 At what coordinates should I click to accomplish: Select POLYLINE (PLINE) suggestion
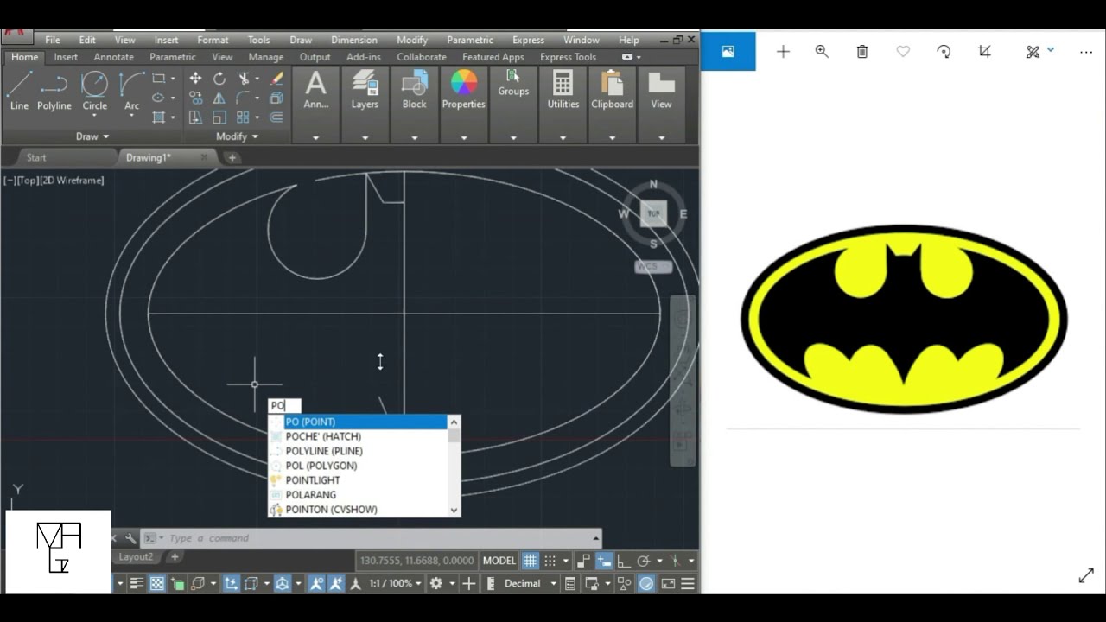(359, 451)
